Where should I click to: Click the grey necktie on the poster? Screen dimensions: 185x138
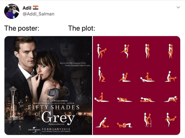tap(52, 94)
